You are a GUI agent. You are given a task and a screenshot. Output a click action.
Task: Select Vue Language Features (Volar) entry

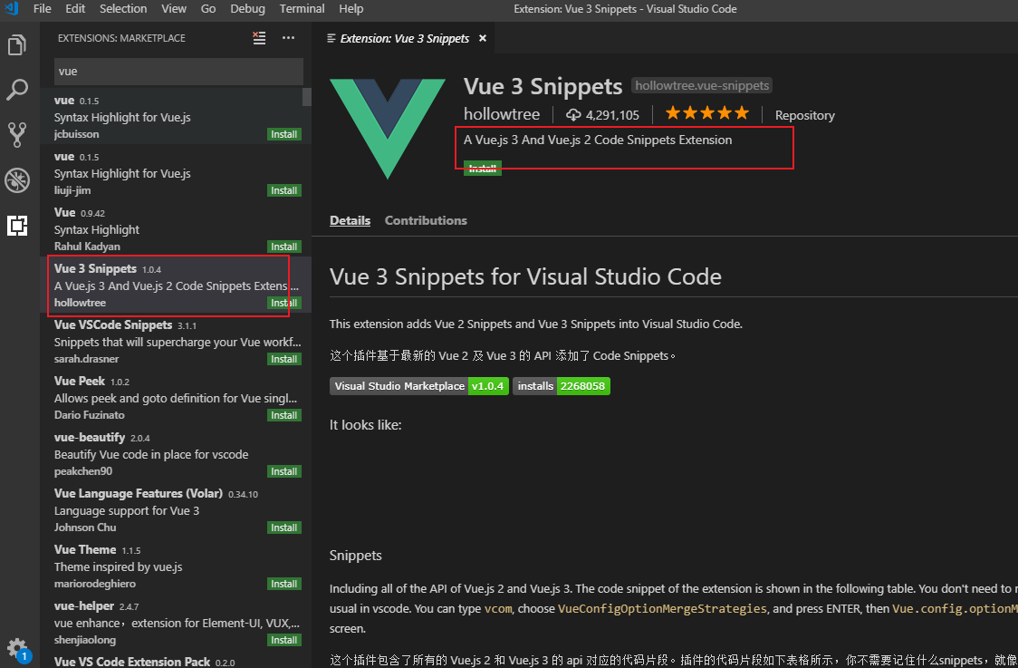[176, 510]
